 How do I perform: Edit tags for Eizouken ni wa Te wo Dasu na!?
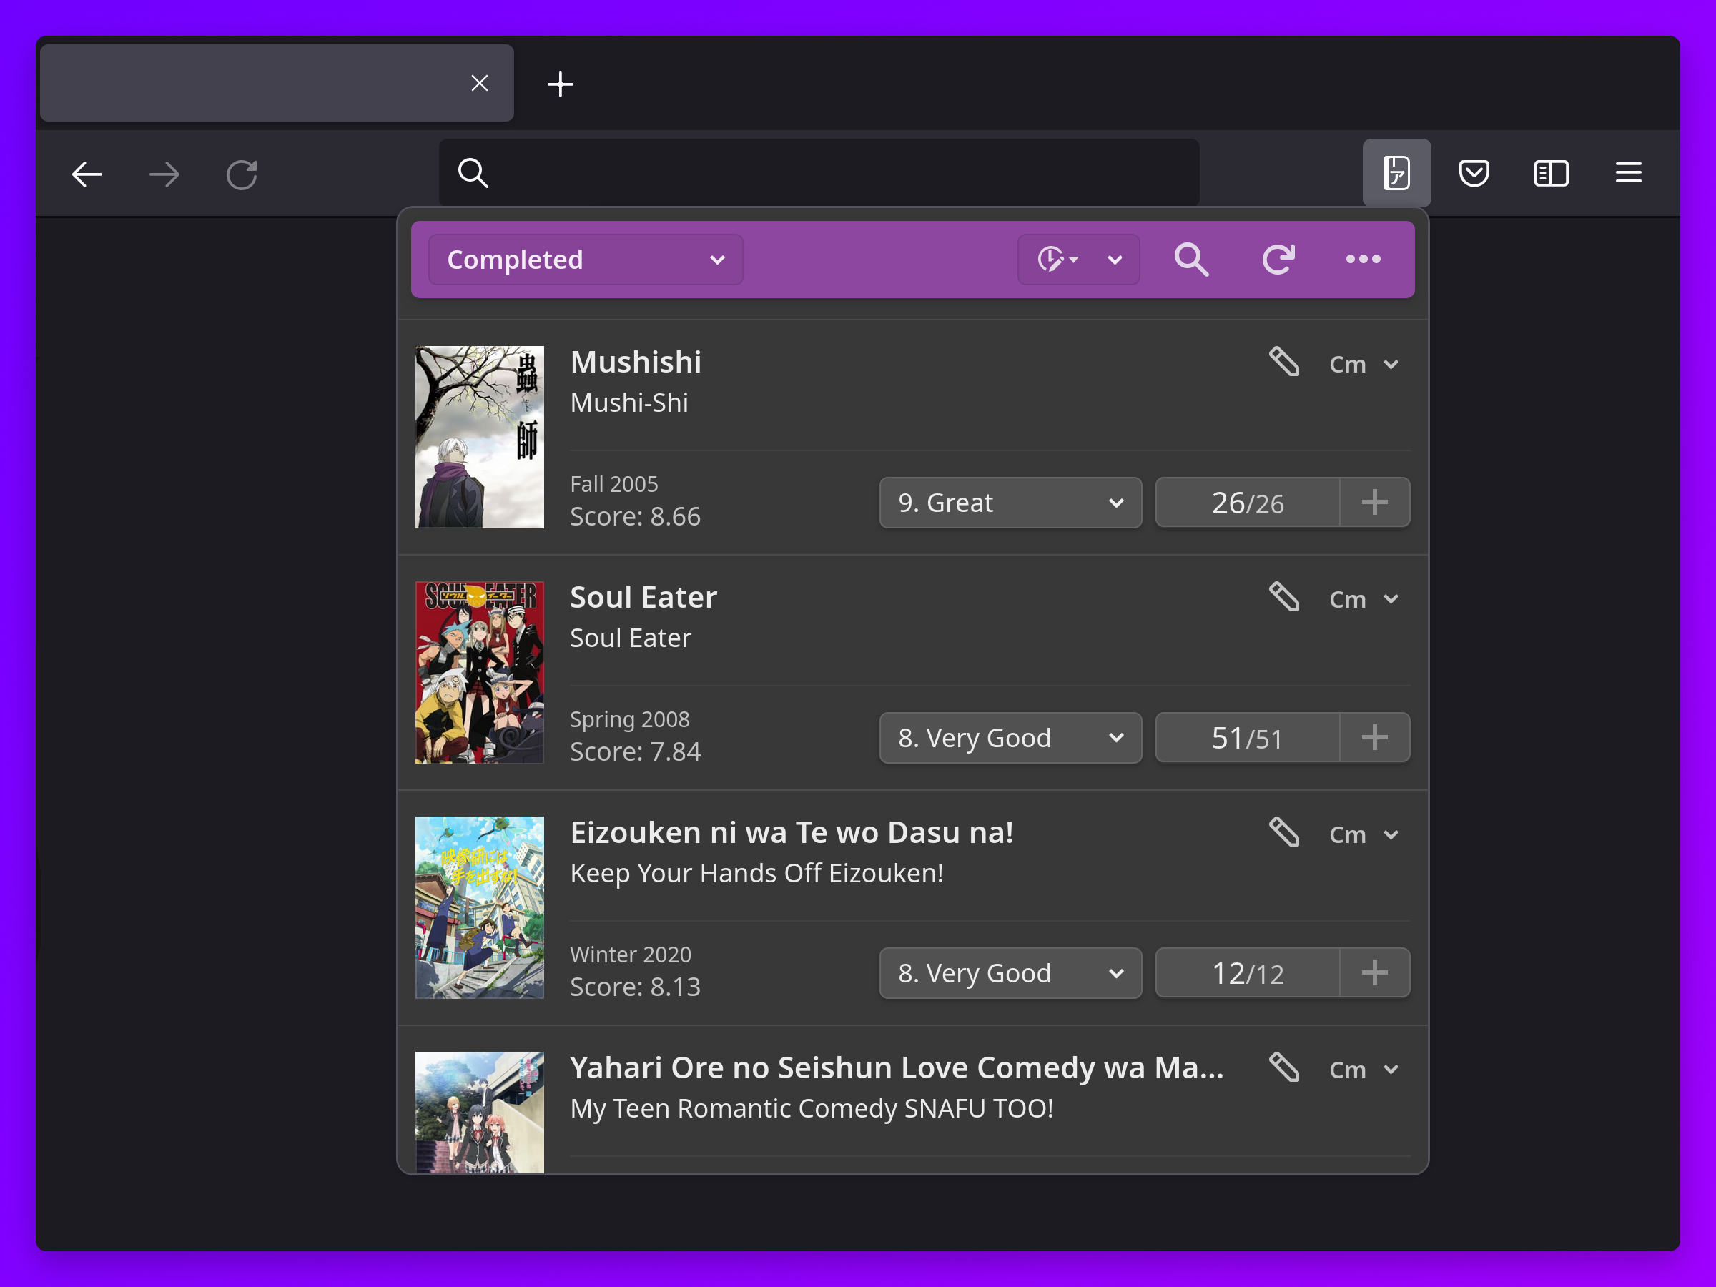[x=1284, y=832]
